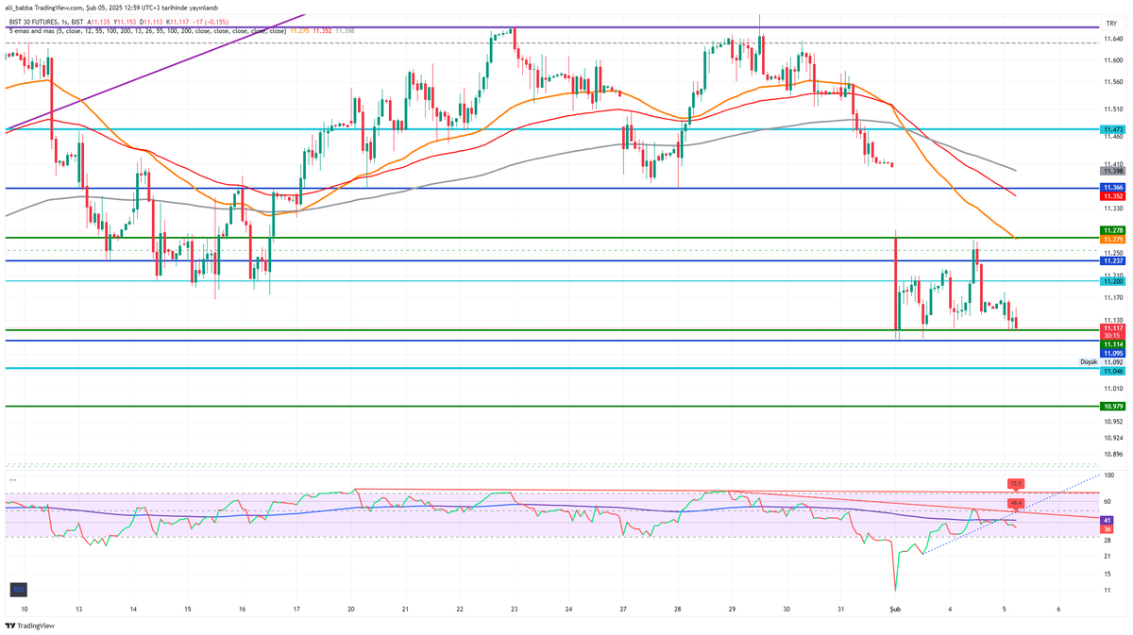1133x635 pixels.
Task: Click date label 6 on time axis
Action: click(1058, 610)
